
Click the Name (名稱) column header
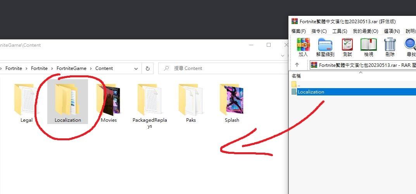(297, 76)
